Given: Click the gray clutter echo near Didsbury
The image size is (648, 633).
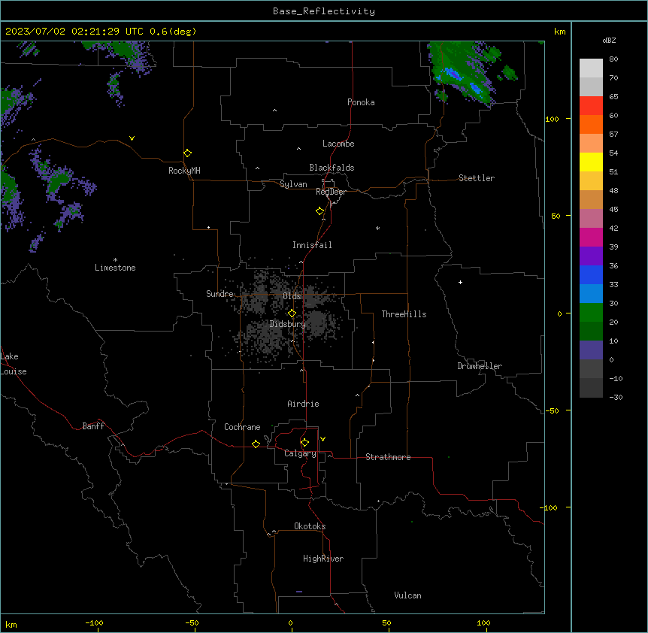Looking at the screenshot, I should click(317, 322).
